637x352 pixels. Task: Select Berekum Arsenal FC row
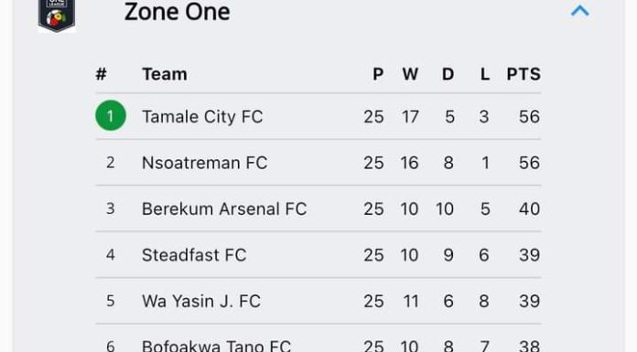(318, 208)
